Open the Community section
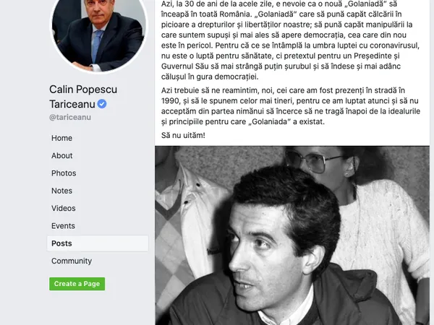This screenshot has width=434, height=325. (x=72, y=261)
